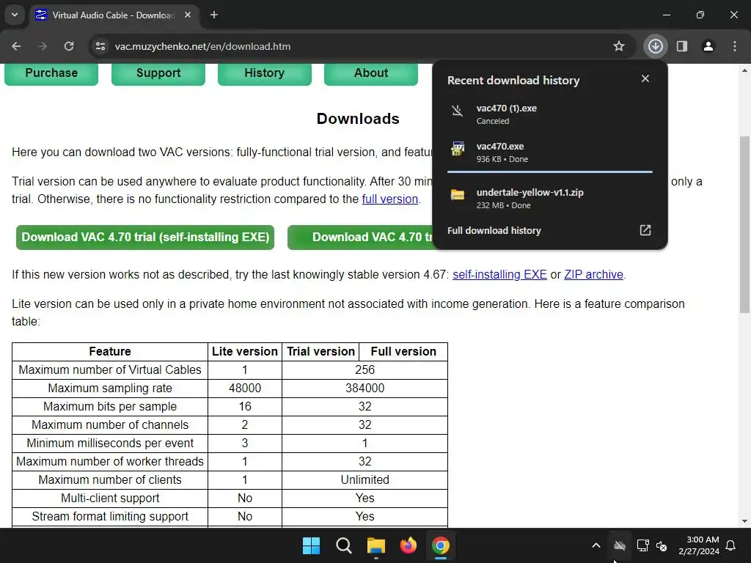This screenshot has height=563, width=751.
Task: Open the clock and date flyout
Action: (699, 545)
